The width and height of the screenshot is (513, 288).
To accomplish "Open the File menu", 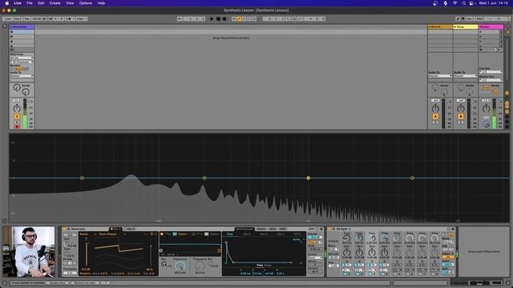I will click(x=30, y=3).
